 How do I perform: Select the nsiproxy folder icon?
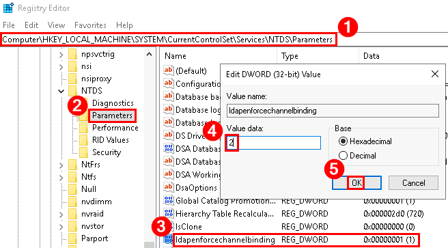coord(73,79)
